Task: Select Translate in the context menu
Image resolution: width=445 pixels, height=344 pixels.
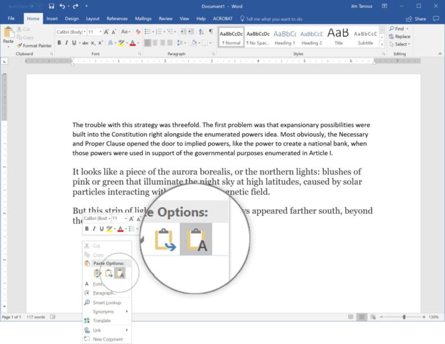Action: point(101,321)
